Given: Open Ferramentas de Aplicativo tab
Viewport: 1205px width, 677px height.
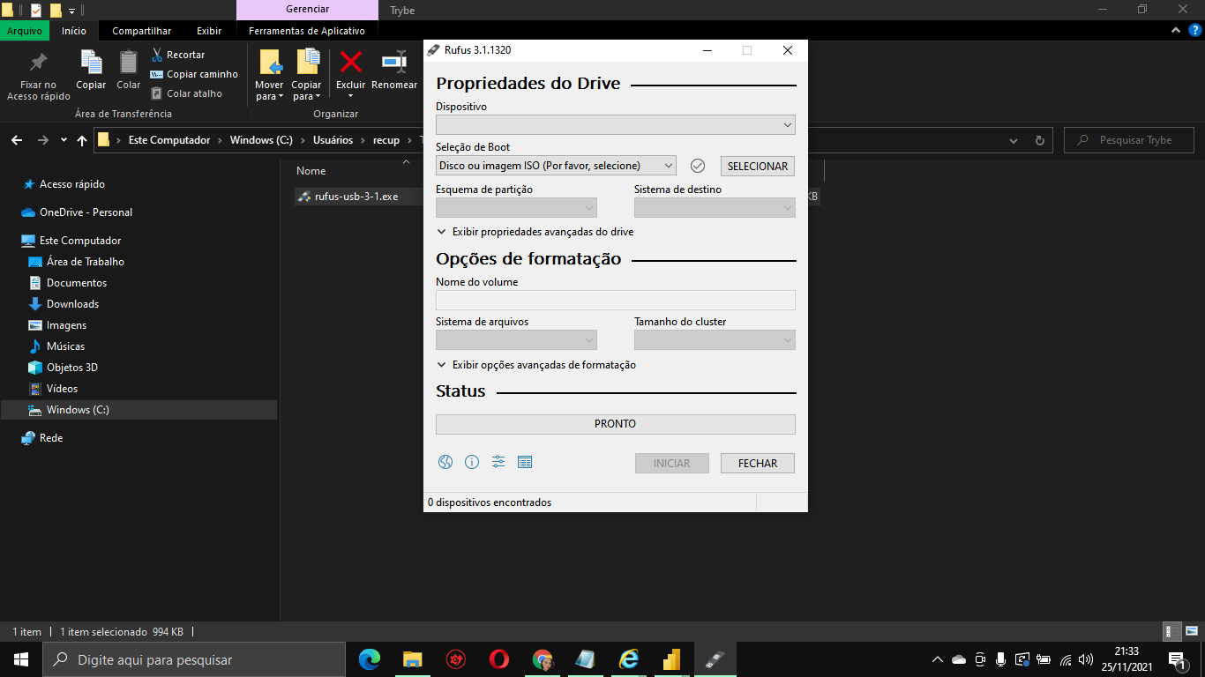Looking at the screenshot, I should click(x=307, y=31).
